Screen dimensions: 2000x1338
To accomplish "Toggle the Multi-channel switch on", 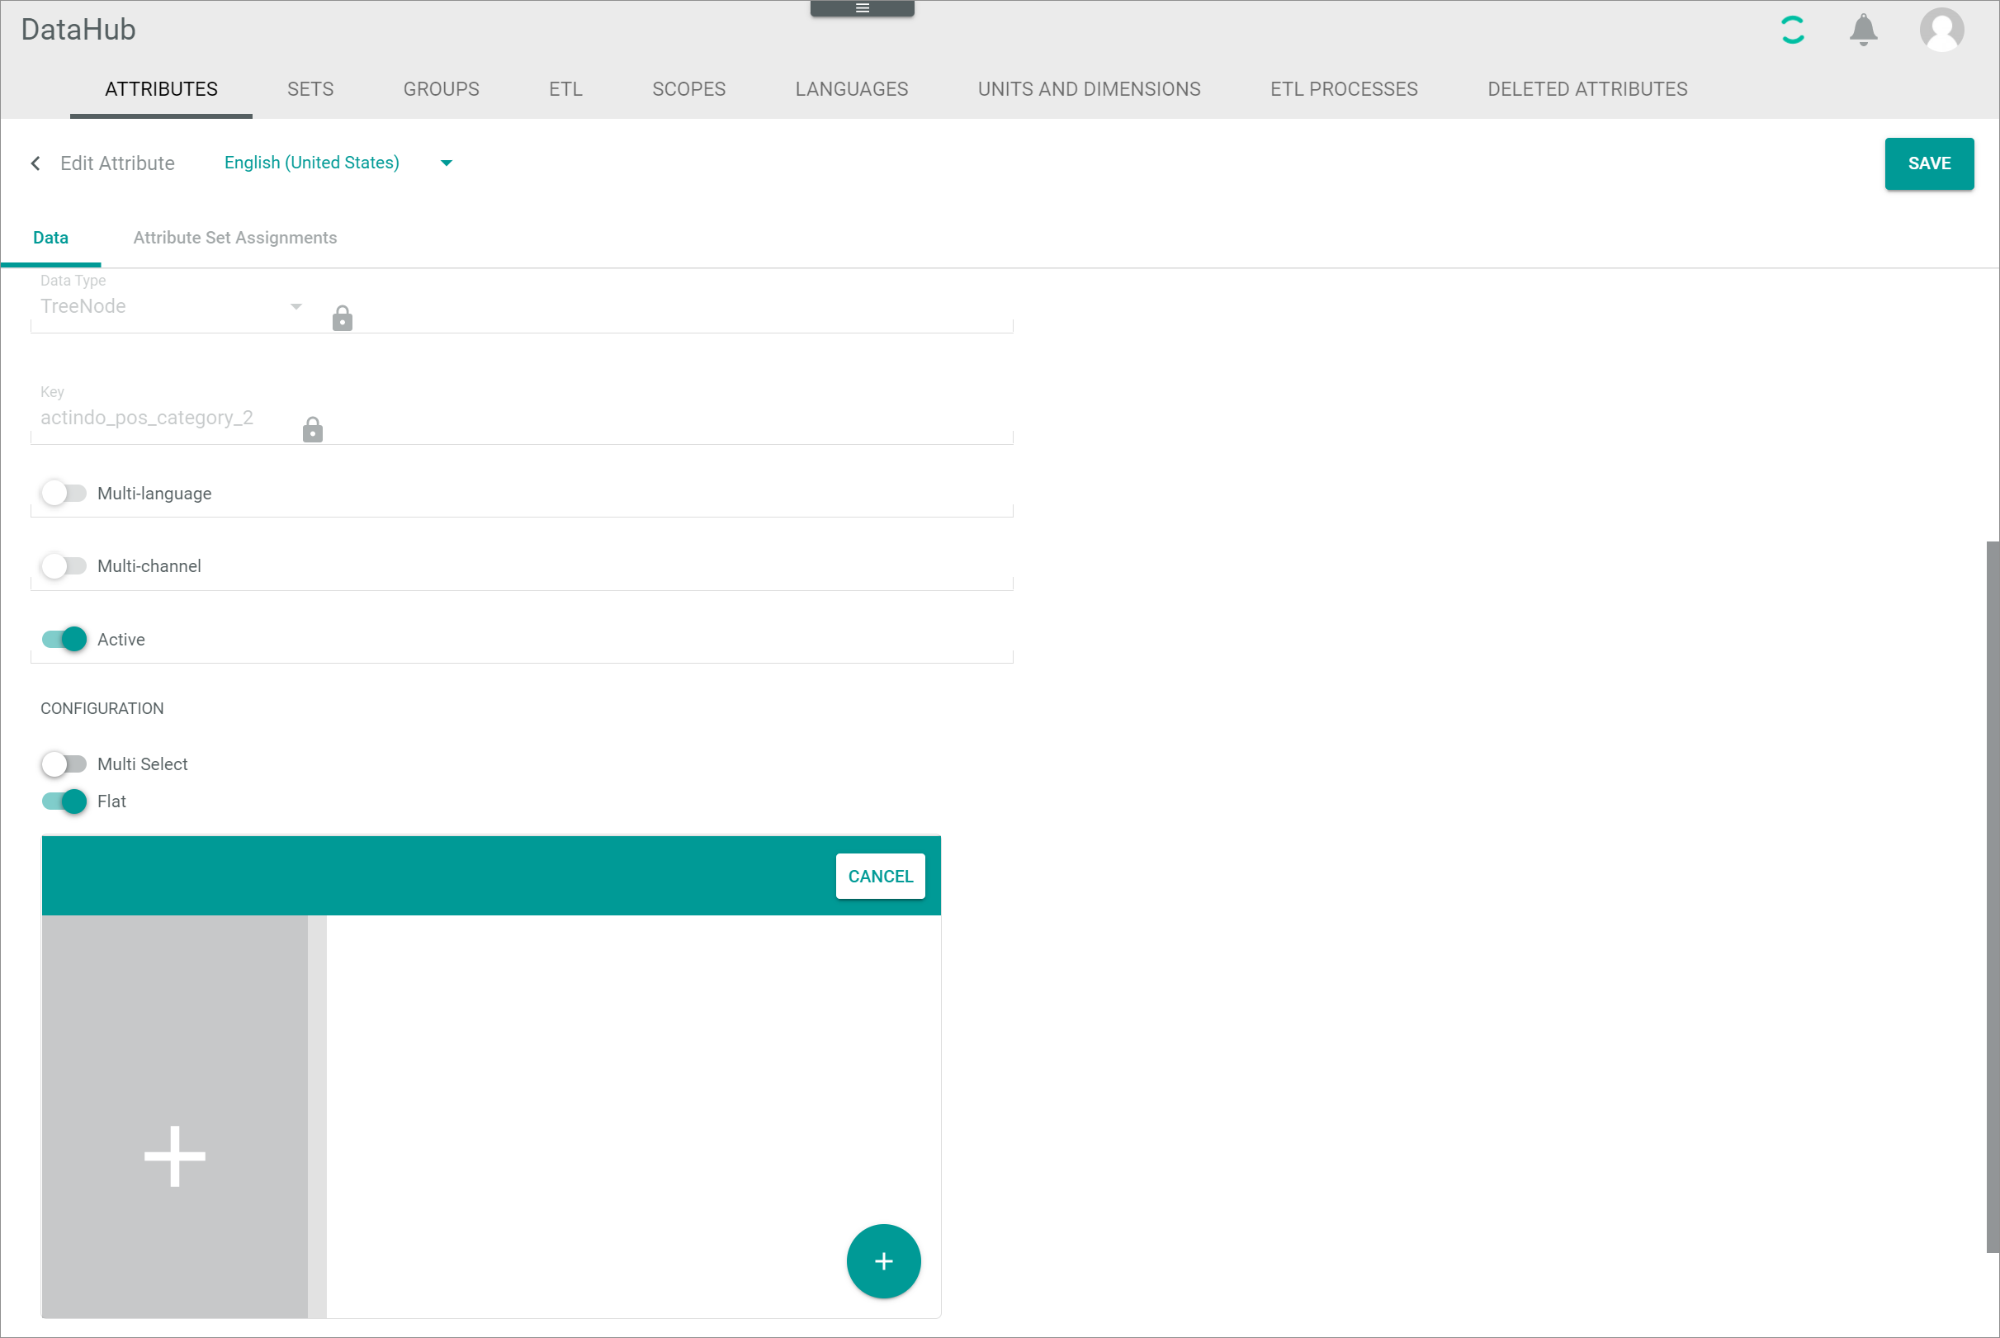I will click(x=64, y=565).
